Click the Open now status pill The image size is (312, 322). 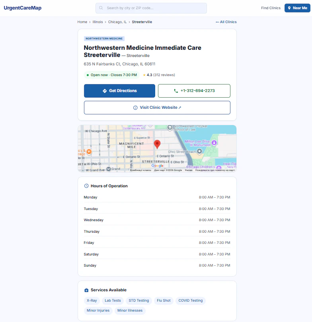(x=111, y=75)
